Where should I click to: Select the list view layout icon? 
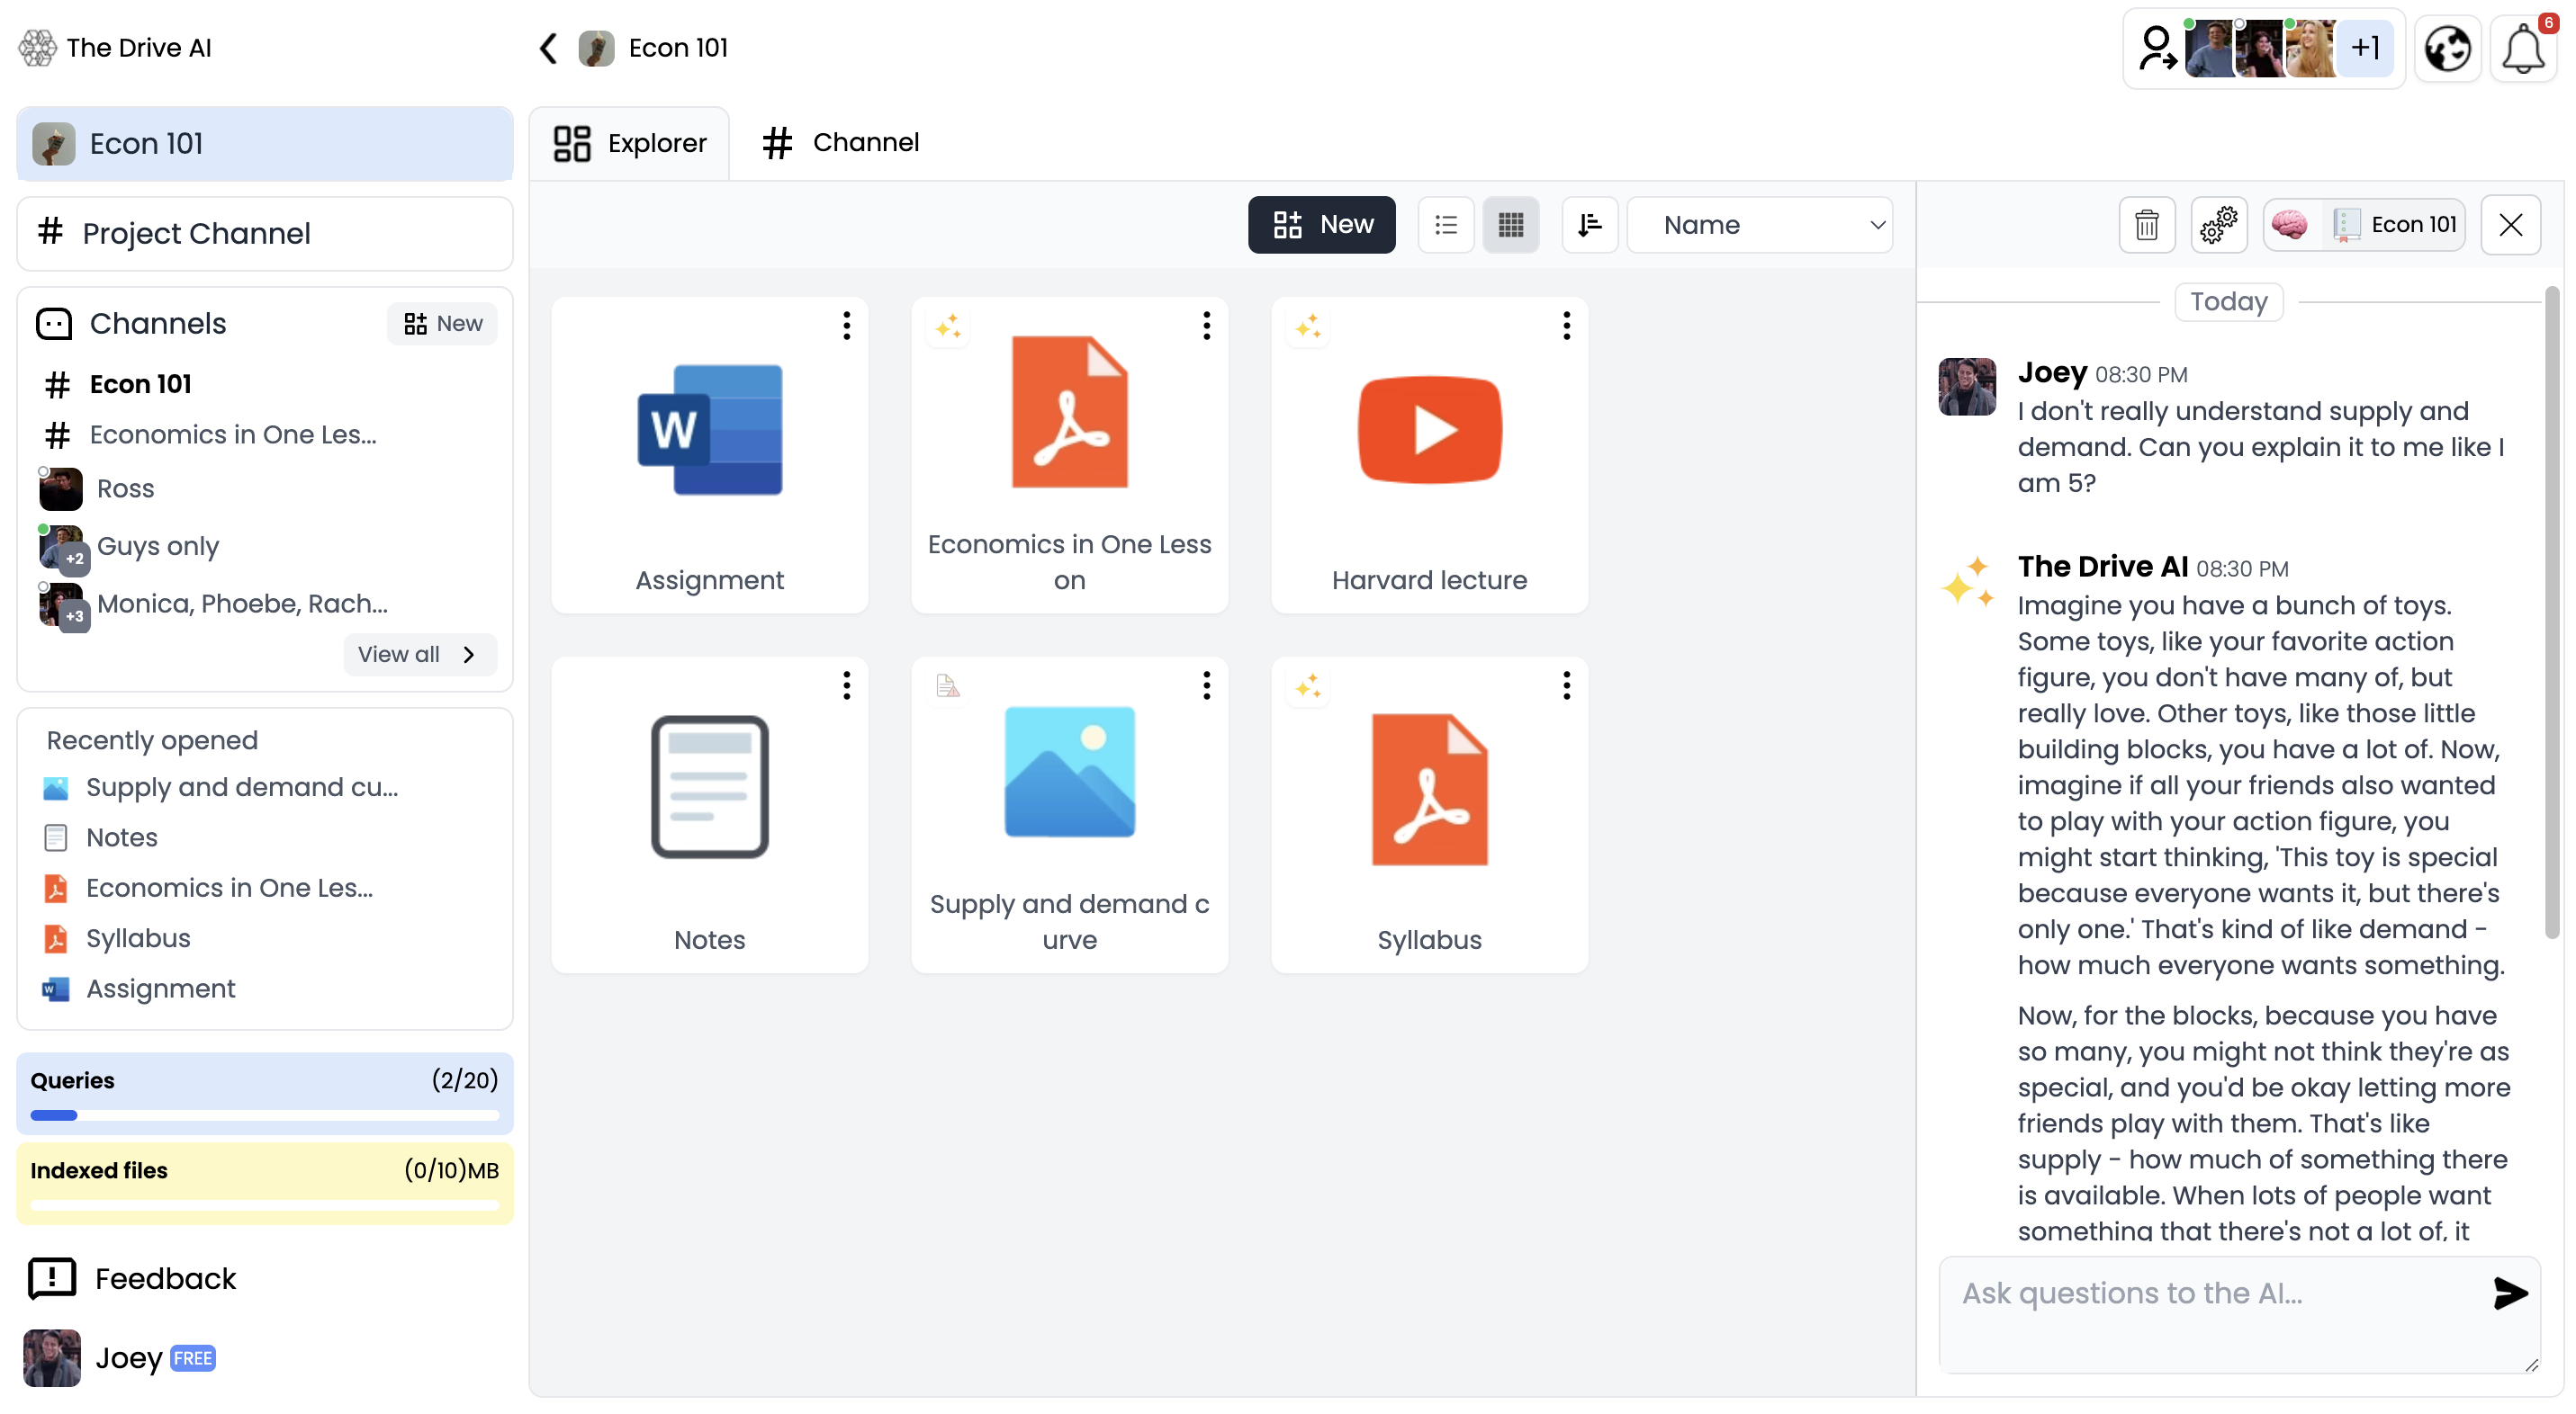pyautogui.click(x=1446, y=223)
